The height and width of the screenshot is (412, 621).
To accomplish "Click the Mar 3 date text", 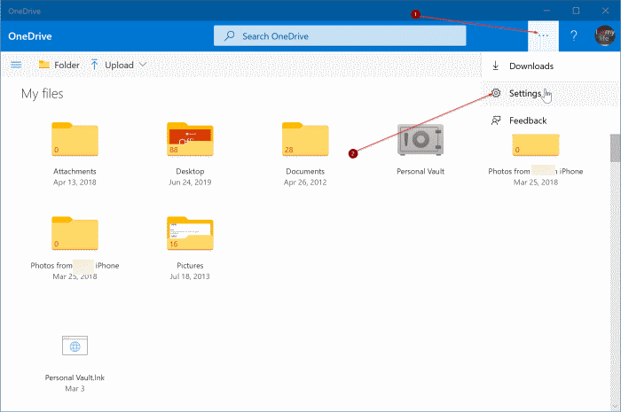I will (x=75, y=389).
